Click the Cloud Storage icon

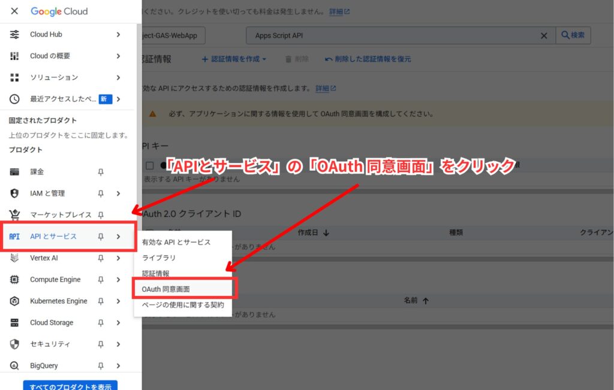tap(14, 322)
